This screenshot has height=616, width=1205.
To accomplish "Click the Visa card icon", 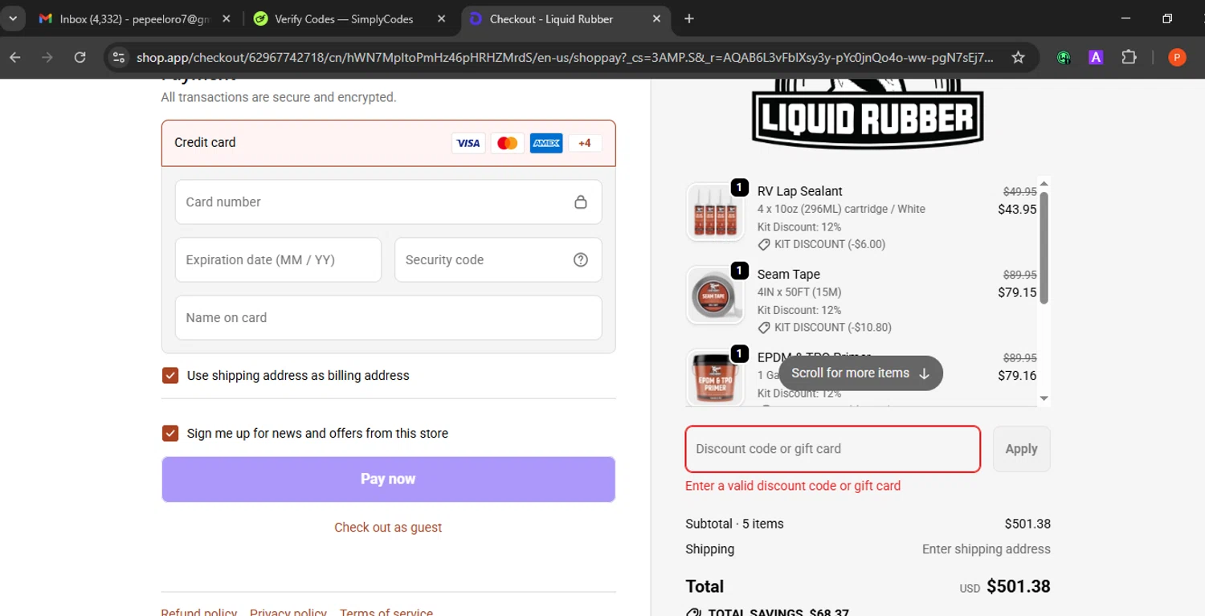I will pos(468,143).
